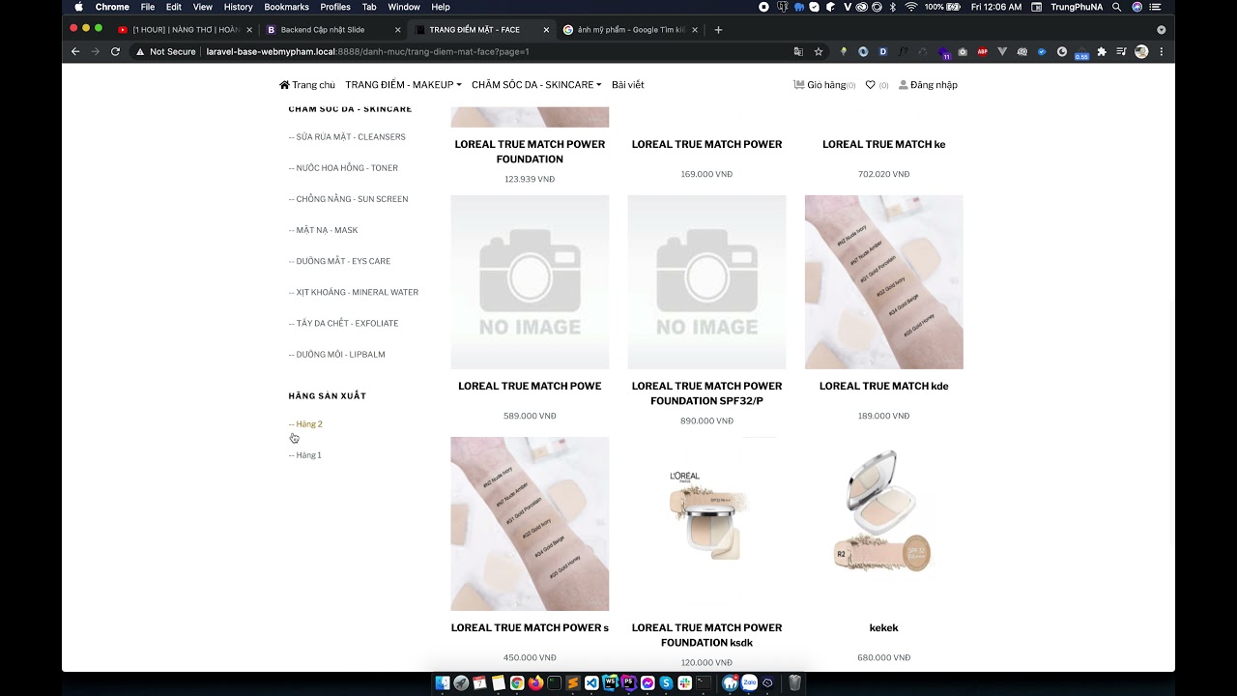Open LOREAL TRUE MATCH POWER s image
Image resolution: width=1237 pixels, height=696 pixels.
click(530, 524)
